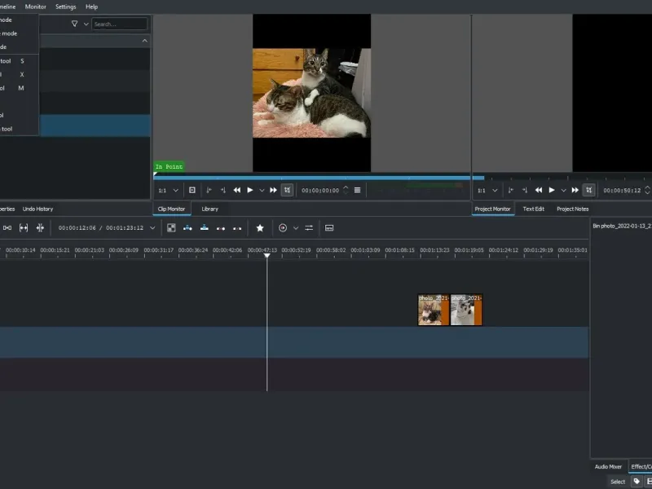Expand the timeline timecode format dropdown
This screenshot has width=652, height=489.
pyautogui.click(x=152, y=228)
